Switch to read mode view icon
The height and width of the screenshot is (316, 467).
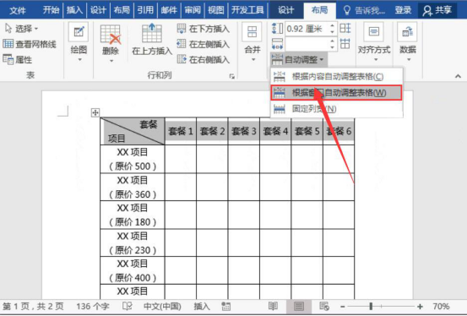click(x=273, y=306)
